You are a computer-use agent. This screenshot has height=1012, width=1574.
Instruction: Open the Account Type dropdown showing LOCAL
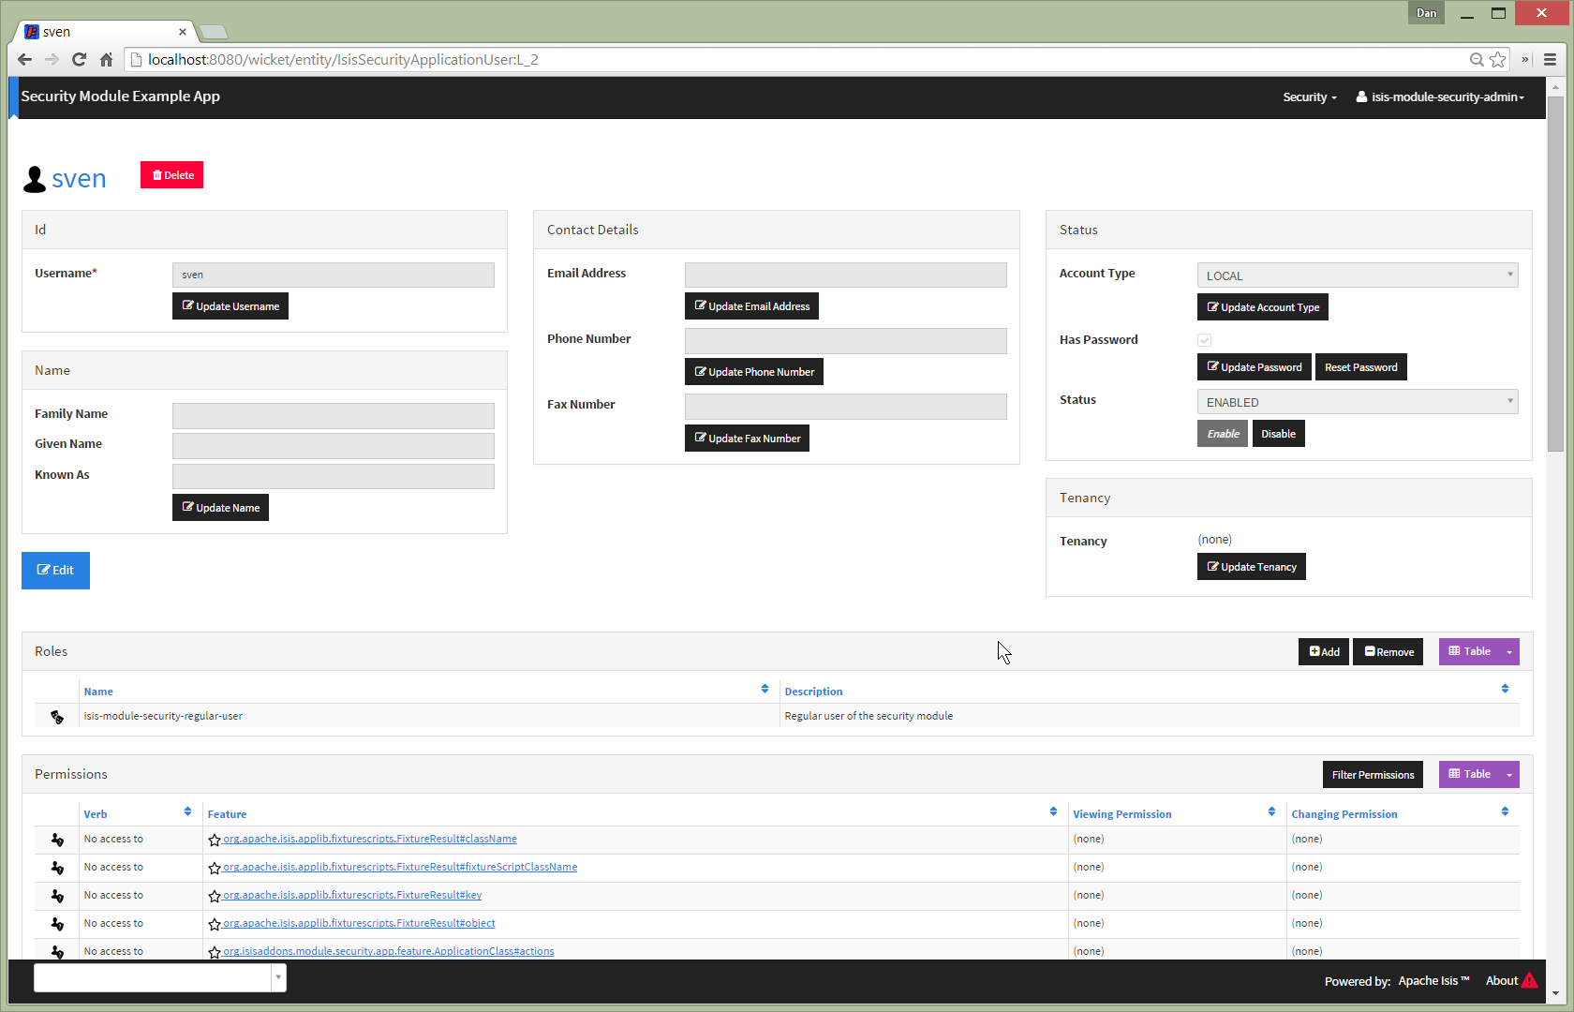tap(1358, 275)
